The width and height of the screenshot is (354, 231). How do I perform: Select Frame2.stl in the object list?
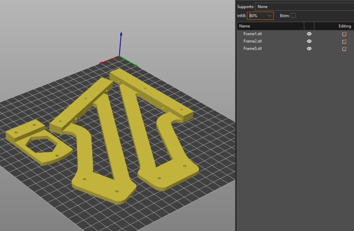pyautogui.click(x=252, y=41)
